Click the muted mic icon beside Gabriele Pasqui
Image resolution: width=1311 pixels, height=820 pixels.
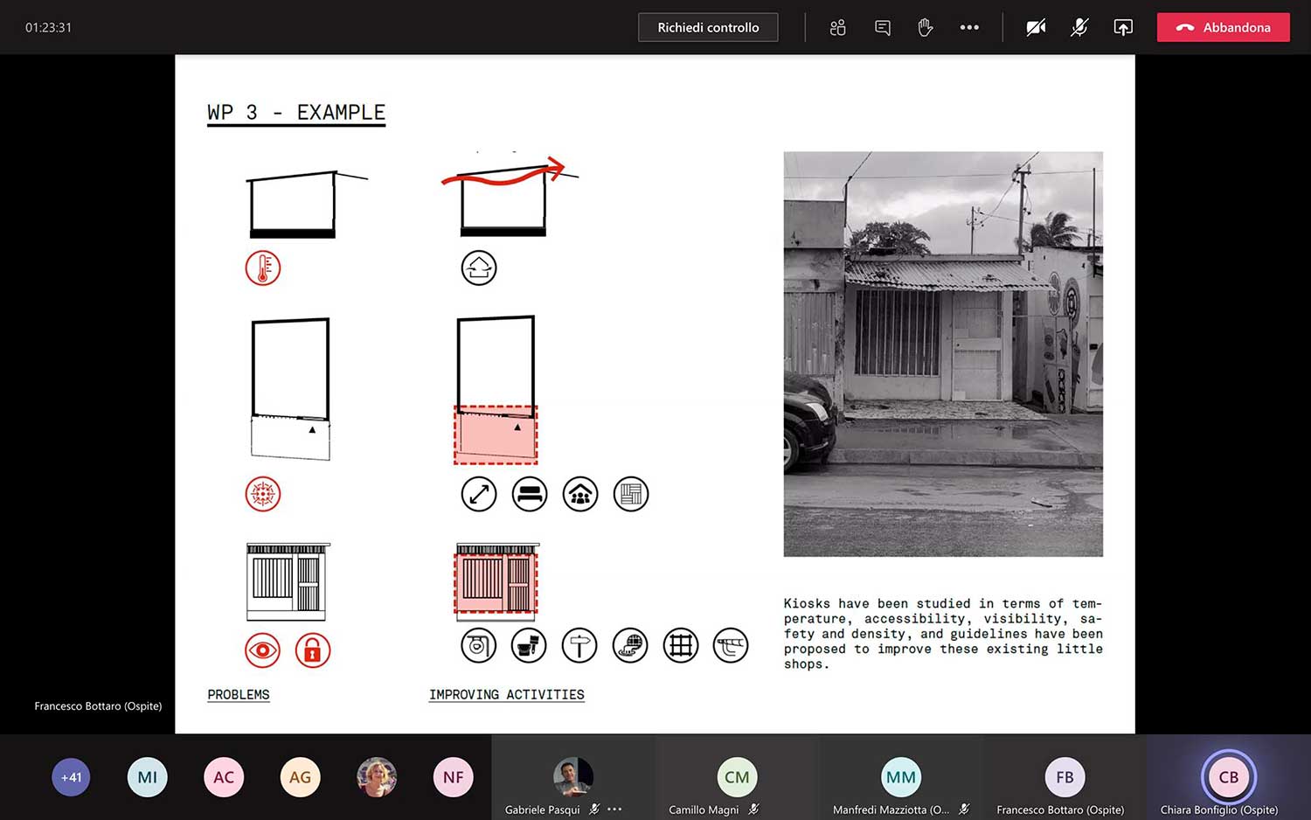593,809
